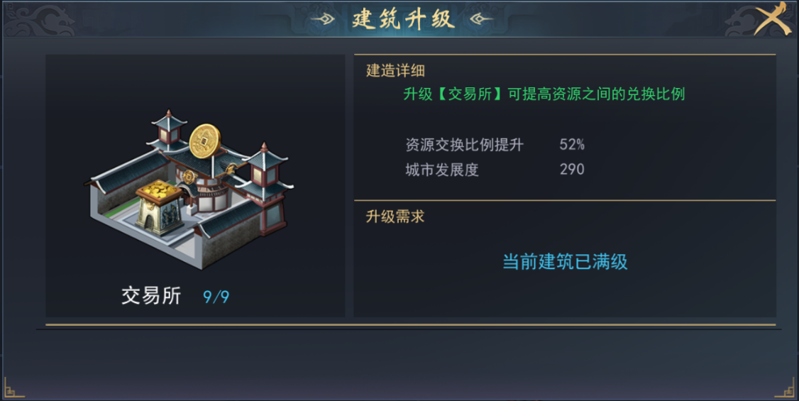
Task: Click the 52% exchange ratio value
Action: click(x=572, y=145)
